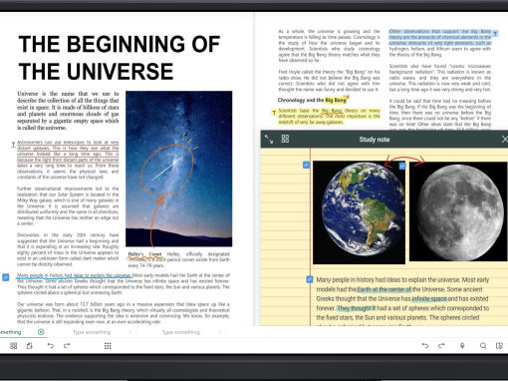Open grid view in Study note header
Screen dimensions: 508x381
(x=285, y=139)
